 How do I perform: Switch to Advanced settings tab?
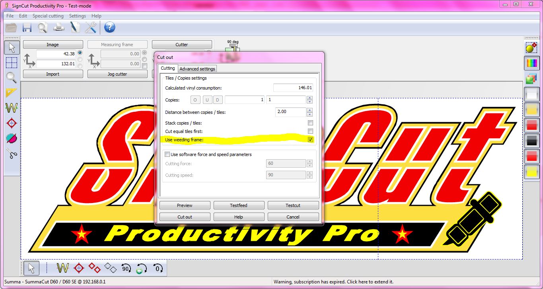[197, 69]
